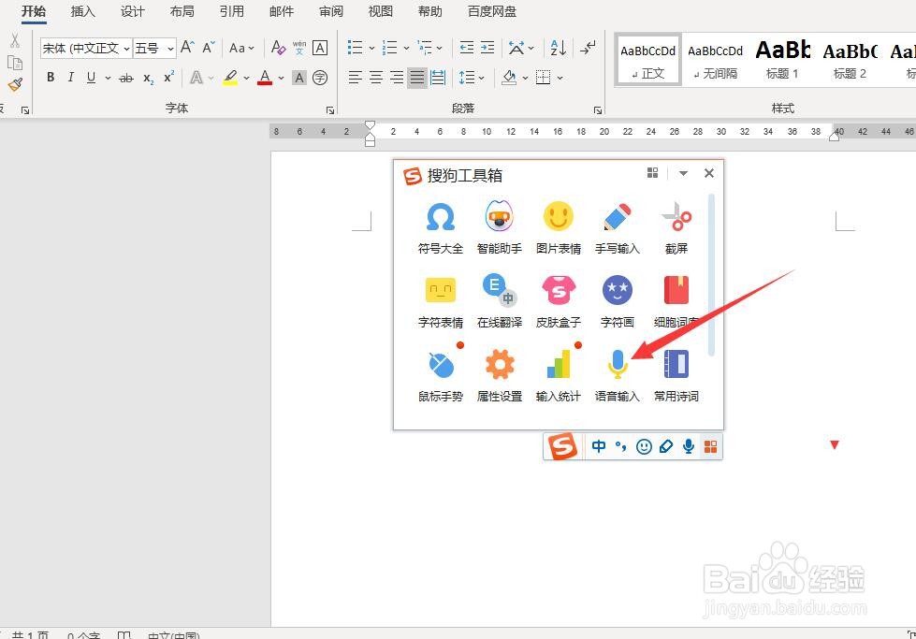Apply 标题 1 style from gallery

(x=782, y=60)
